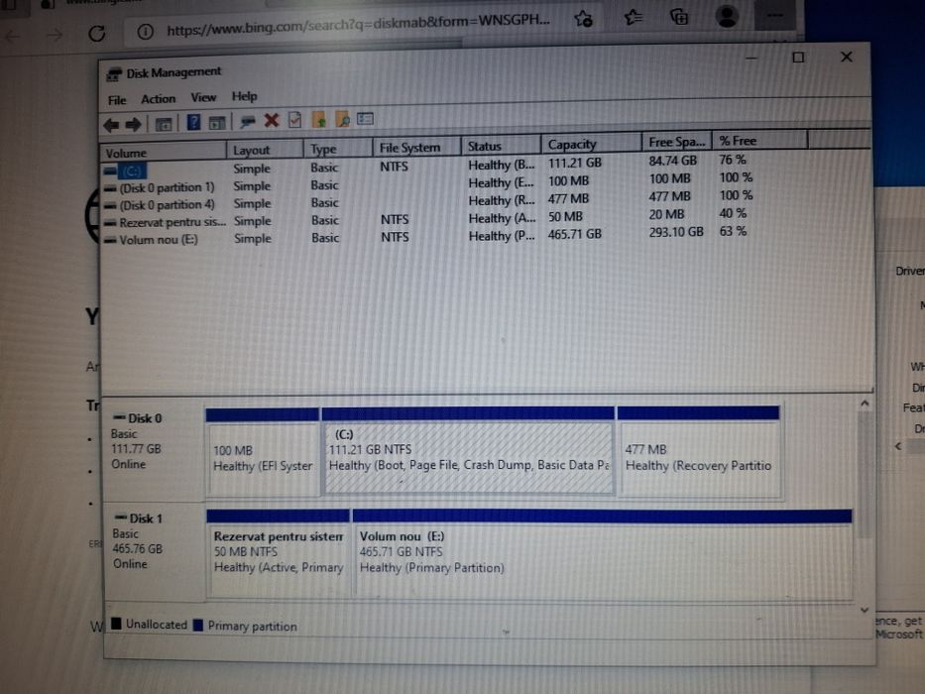This screenshot has height=694, width=925.
Task: Select the 477 MB Recovery Partition block
Action: (x=699, y=451)
